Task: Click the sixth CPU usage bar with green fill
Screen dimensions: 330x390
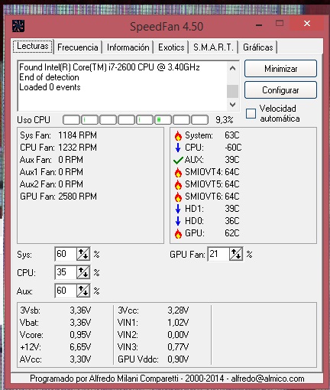Action: 163,119
